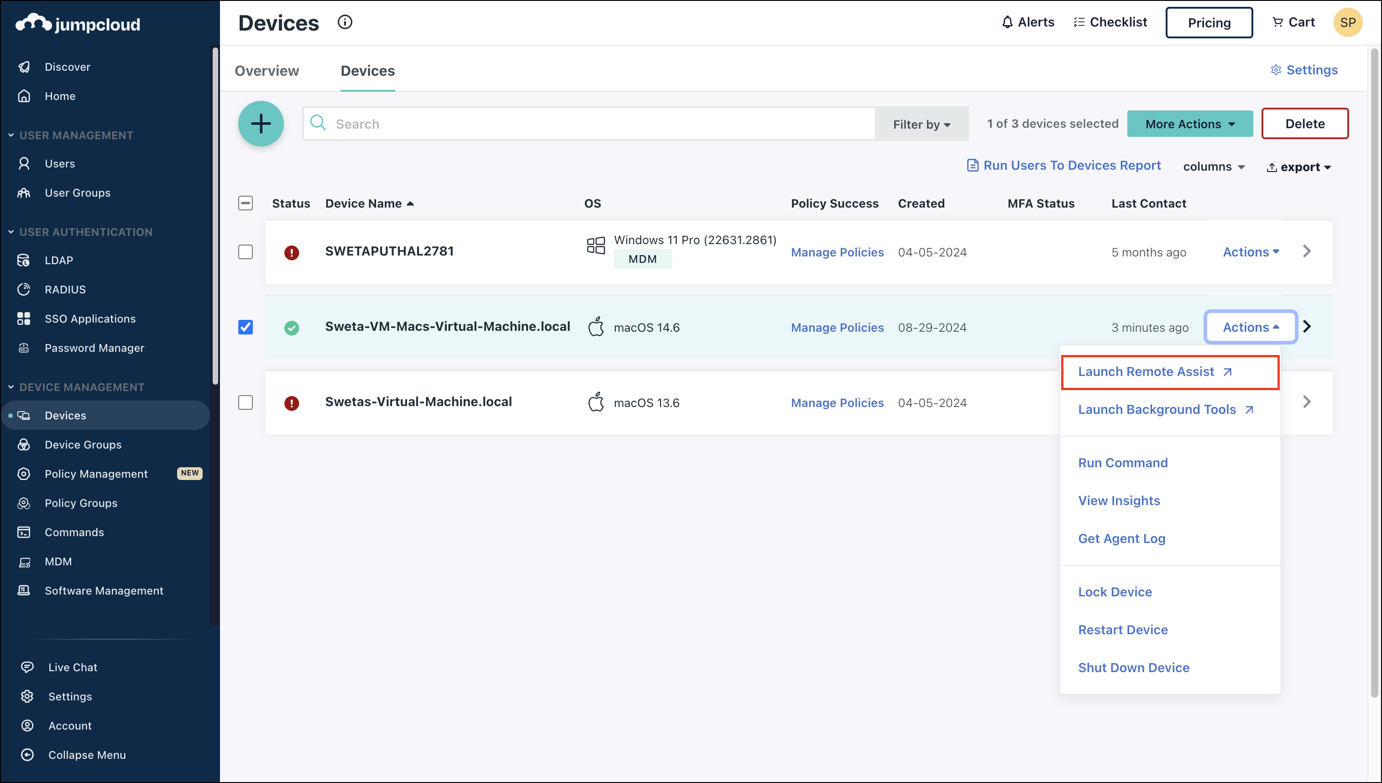Uncheck Sweta-VM-Macs-Virtual-Machine.local selection
The height and width of the screenshot is (783, 1382).
coord(245,326)
